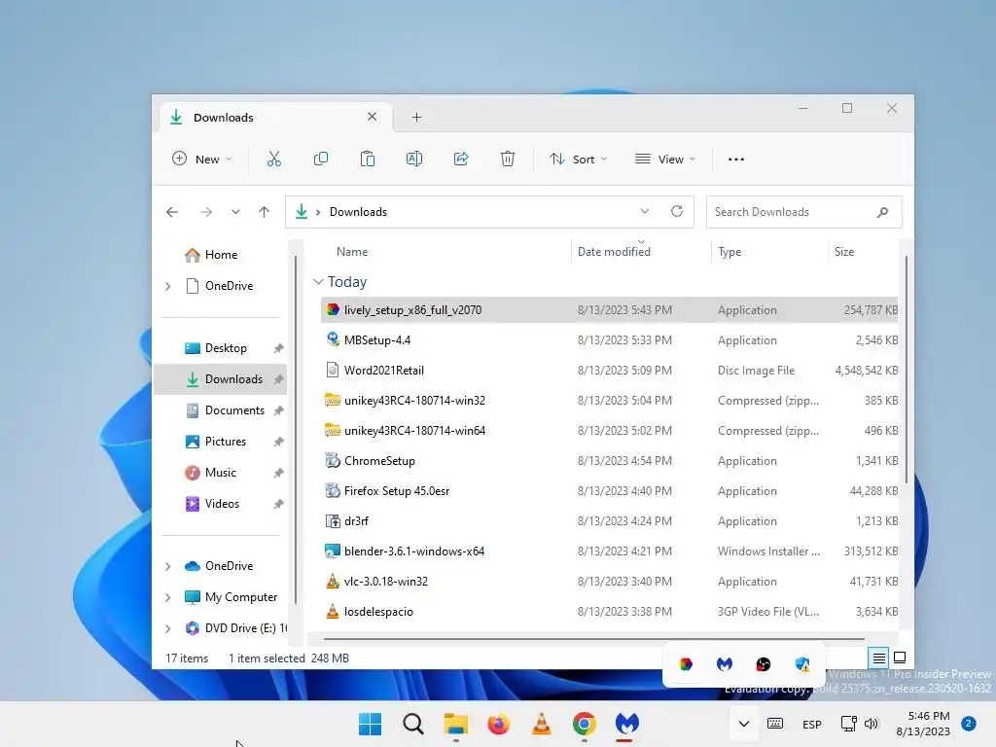Image resolution: width=996 pixels, height=747 pixels.
Task: Open the clock and date panel
Action: [923, 724]
